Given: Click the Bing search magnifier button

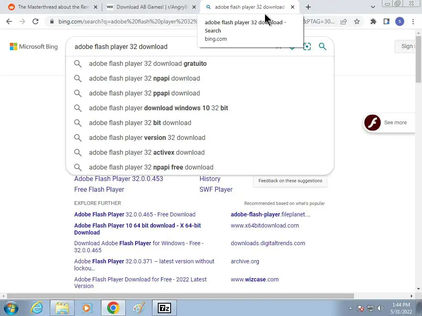Looking at the screenshot, I should point(322,46).
